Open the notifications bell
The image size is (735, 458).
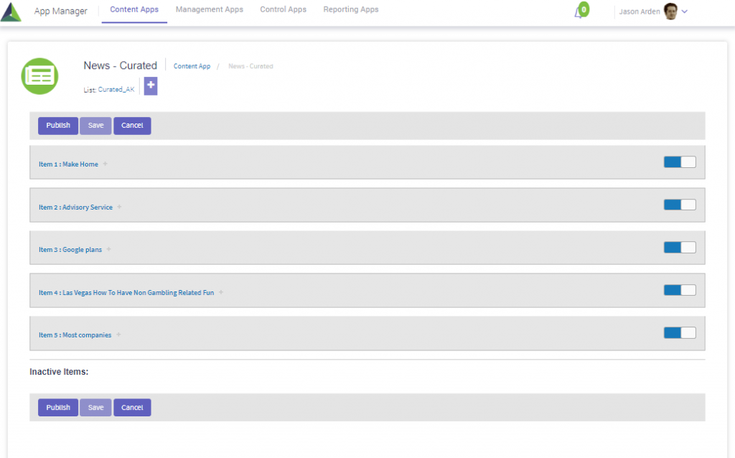[x=579, y=12]
